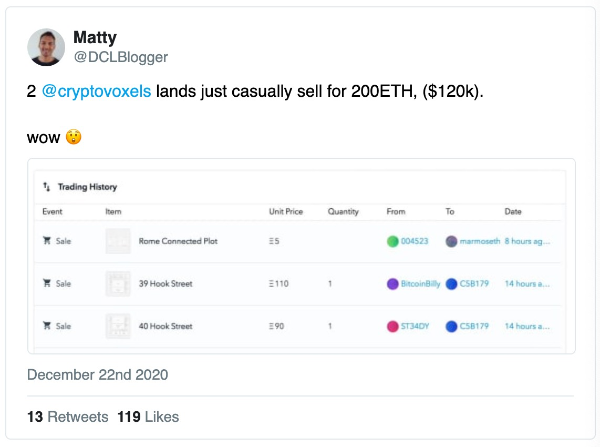Click the Rome Connected Plot thumbnail
600x447 pixels.
pyautogui.click(x=118, y=241)
